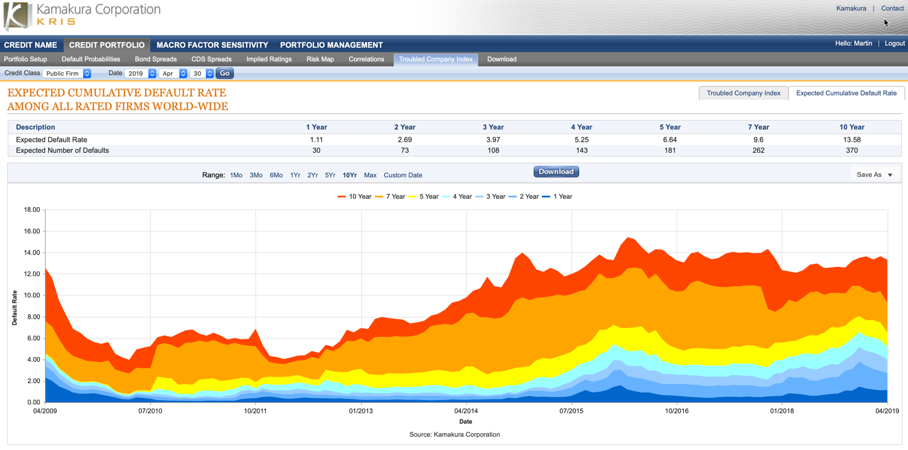Select the 181 expected defaults cell
908x450 pixels.
[670, 151]
